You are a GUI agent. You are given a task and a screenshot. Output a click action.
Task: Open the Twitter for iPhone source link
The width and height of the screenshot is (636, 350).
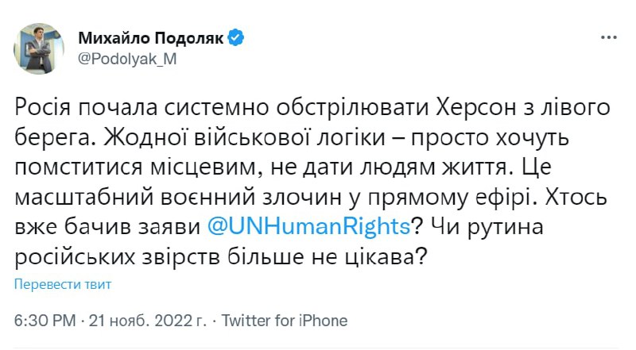(284, 321)
